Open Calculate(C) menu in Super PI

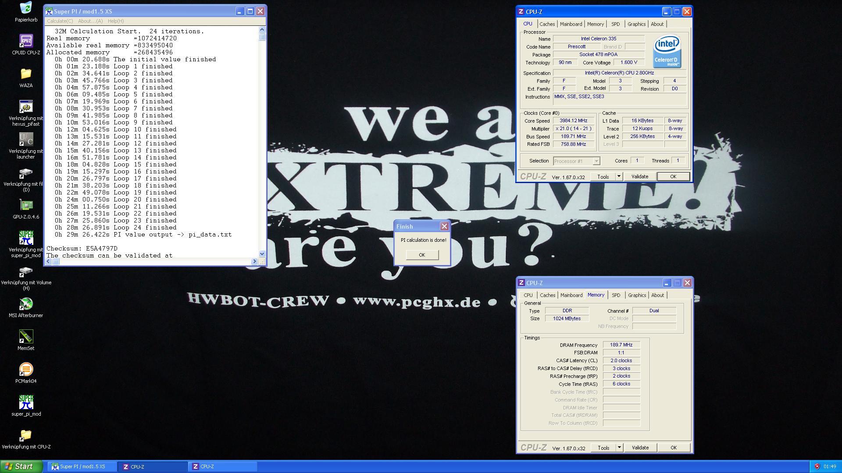tap(60, 21)
